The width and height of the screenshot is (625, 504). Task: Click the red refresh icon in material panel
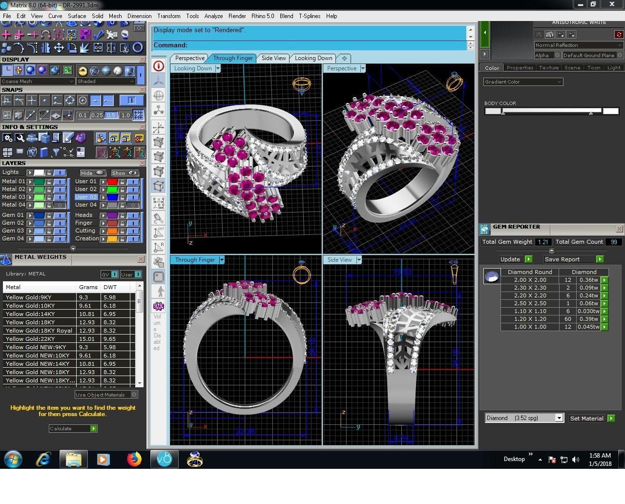(619, 34)
